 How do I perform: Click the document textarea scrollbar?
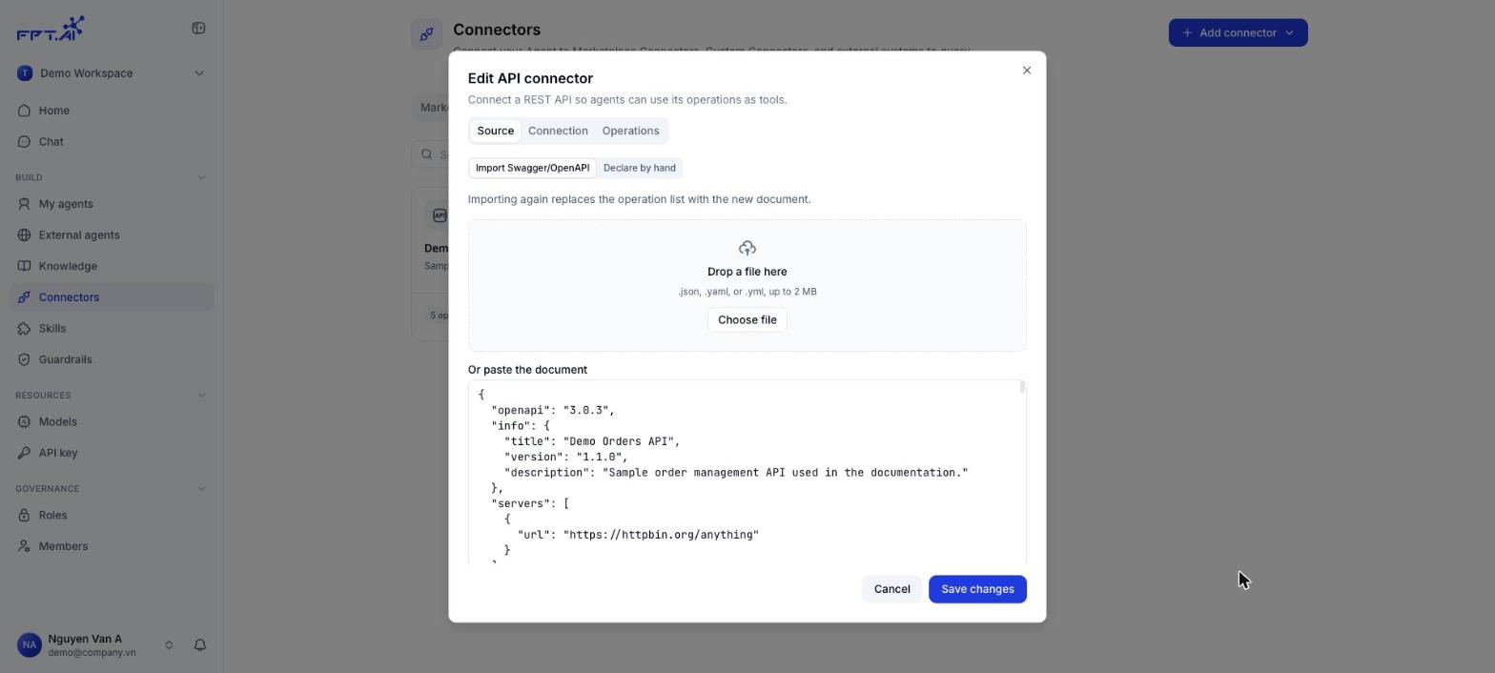(1022, 387)
